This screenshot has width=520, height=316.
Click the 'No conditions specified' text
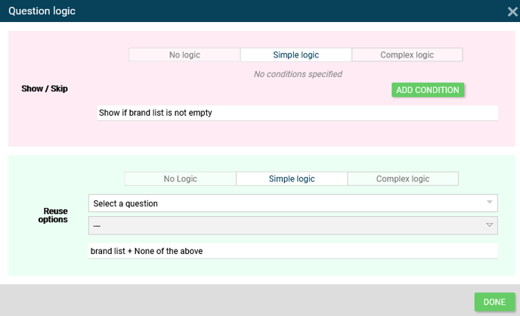(298, 74)
